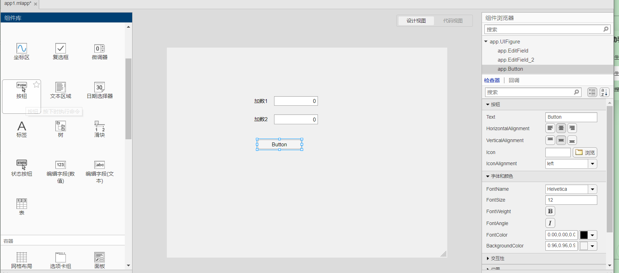Open the IconAlignment dropdown
619x273 pixels.
click(592, 163)
